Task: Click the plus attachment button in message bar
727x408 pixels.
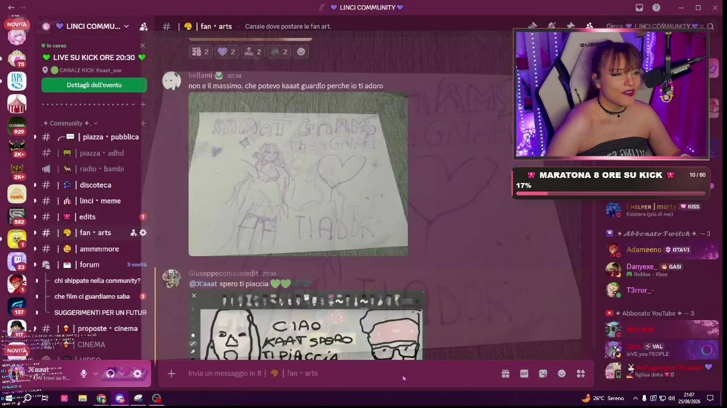Action: coord(171,373)
